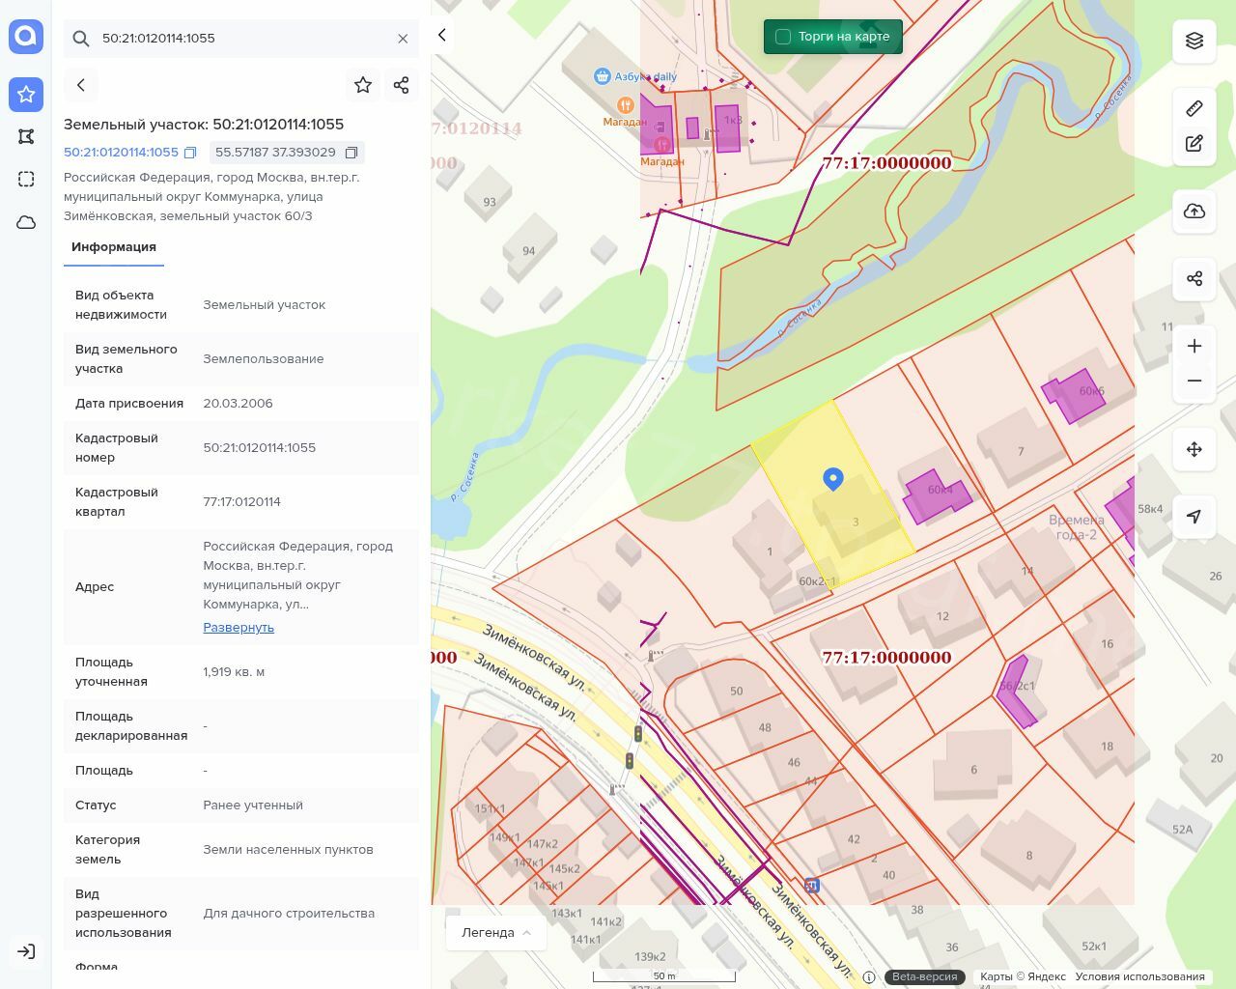The width and height of the screenshot is (1236, 989).
Task: Add parcel to favorites with star
Action: (363, 85)
